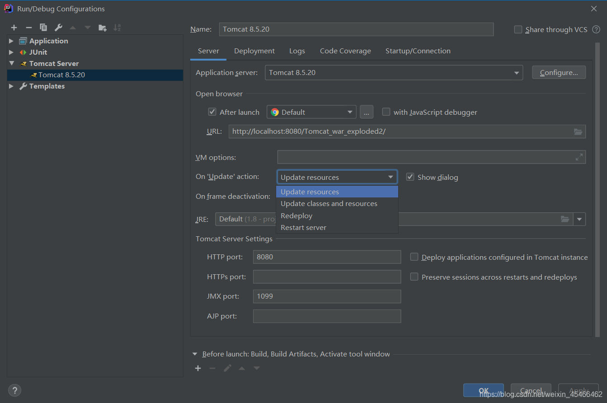
Task: Move configuration up arrow in left toolbar
Action: (x=73, y=28)
